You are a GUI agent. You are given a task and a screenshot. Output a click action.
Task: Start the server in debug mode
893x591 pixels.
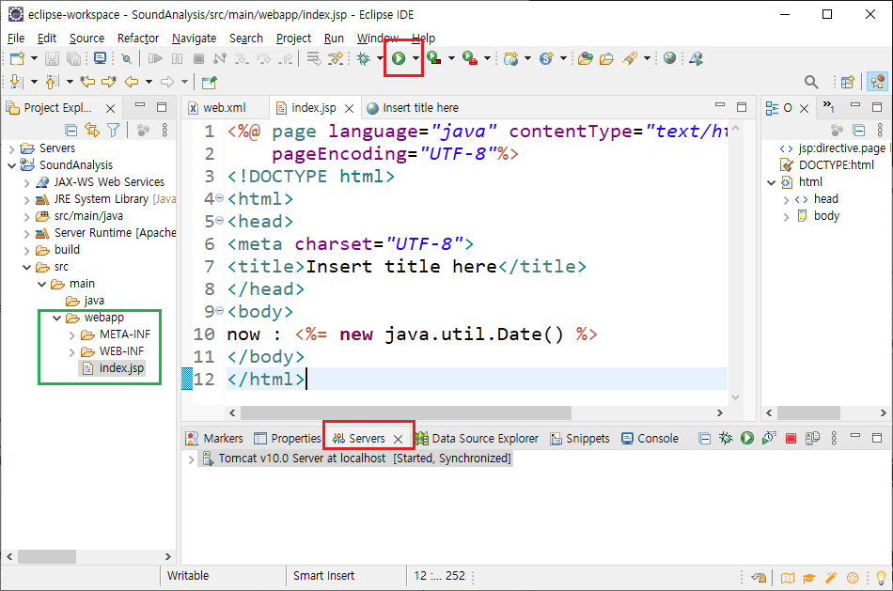726,438
